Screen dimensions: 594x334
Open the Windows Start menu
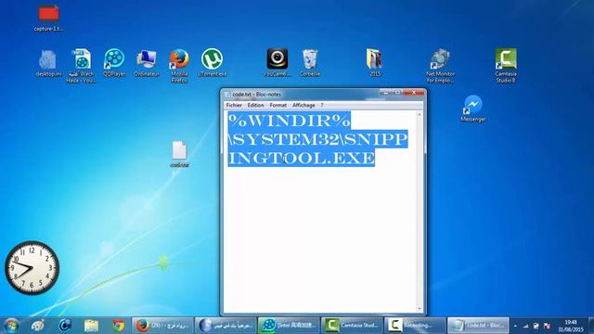pyautogui.click(x=11, y=326)
